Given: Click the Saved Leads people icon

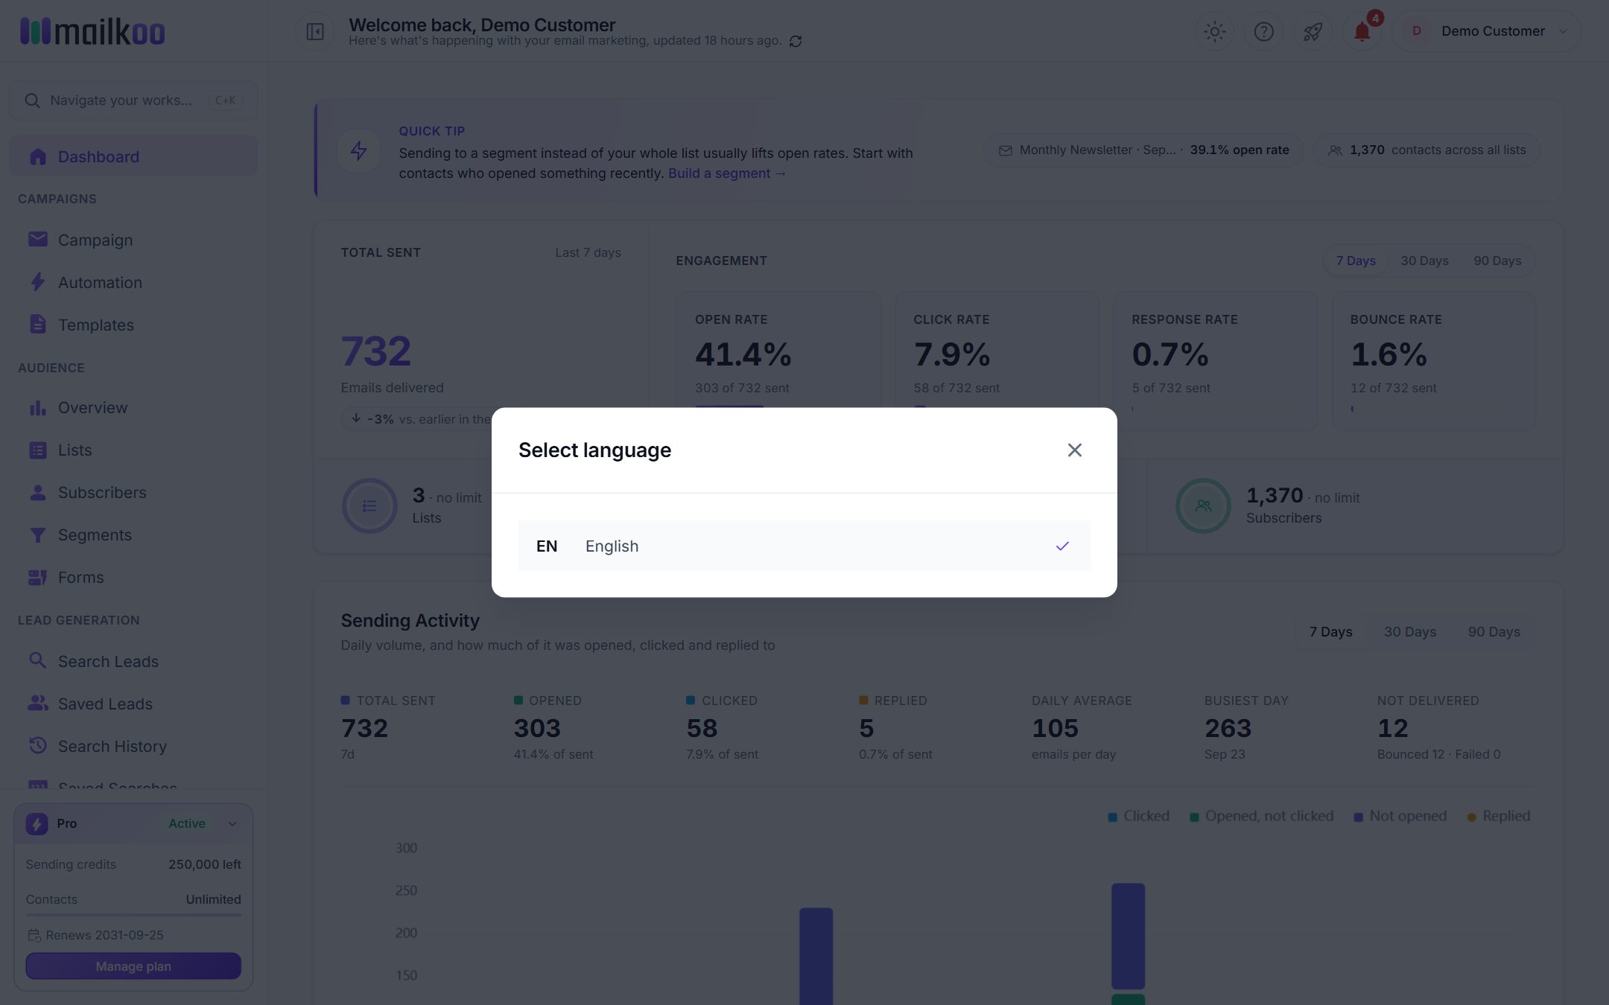Looking at the screenshot, I should (x=37, y=703).
